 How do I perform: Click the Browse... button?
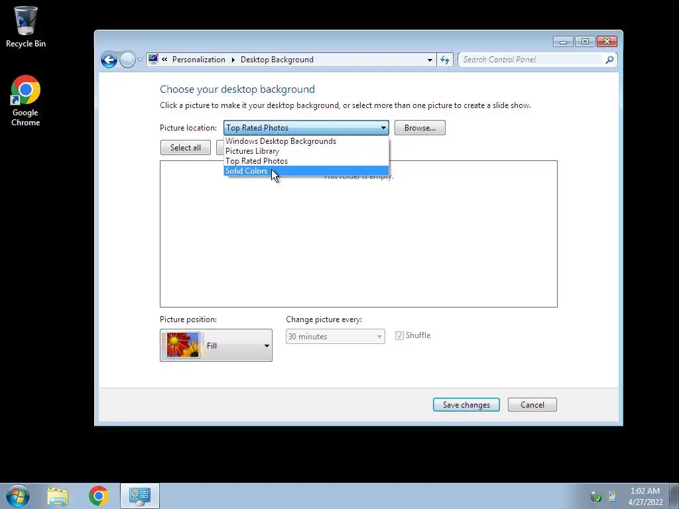[x=420, y=128]
